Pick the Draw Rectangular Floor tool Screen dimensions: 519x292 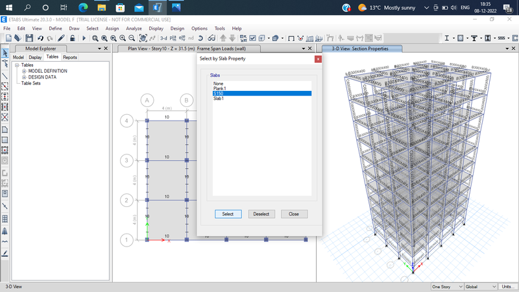point(5,140)
